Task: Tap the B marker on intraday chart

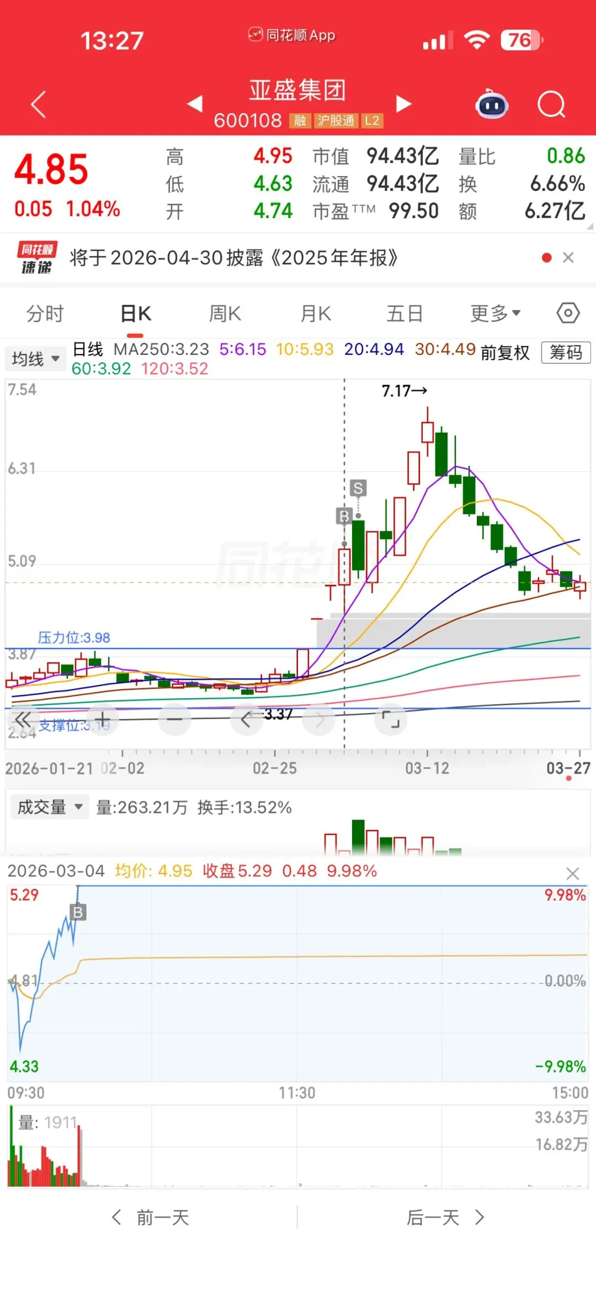Action: point(78,912)
